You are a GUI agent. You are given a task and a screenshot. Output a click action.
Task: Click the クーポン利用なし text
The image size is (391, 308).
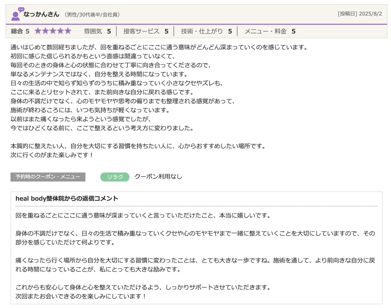tap(158, 177)
